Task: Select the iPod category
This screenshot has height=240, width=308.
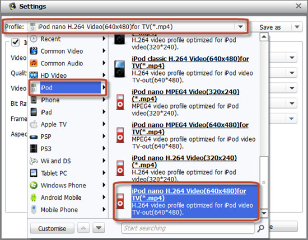Action: point(68,87)
